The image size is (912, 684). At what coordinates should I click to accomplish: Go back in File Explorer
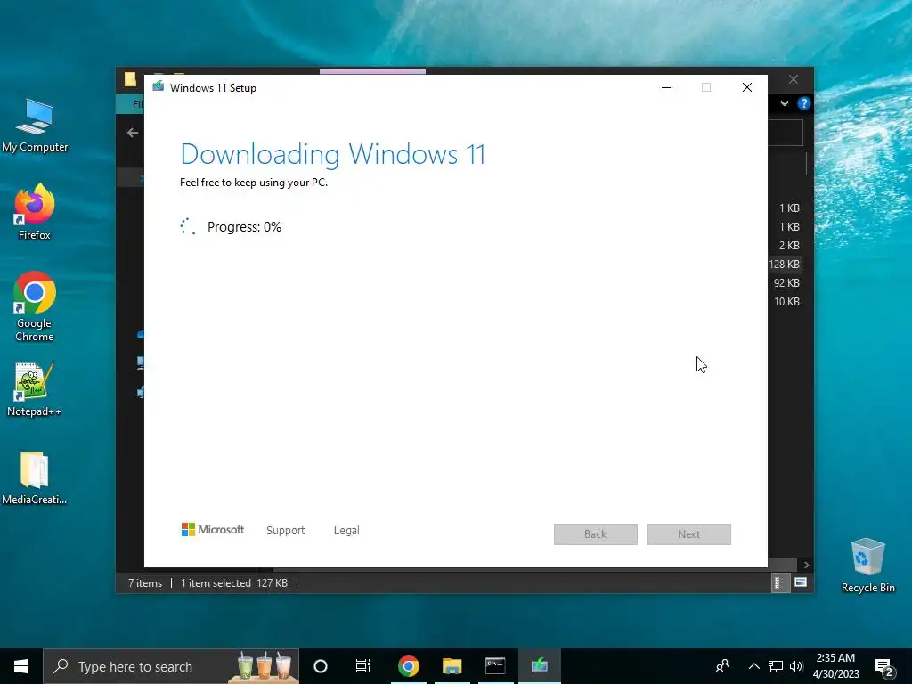(133, 133)
